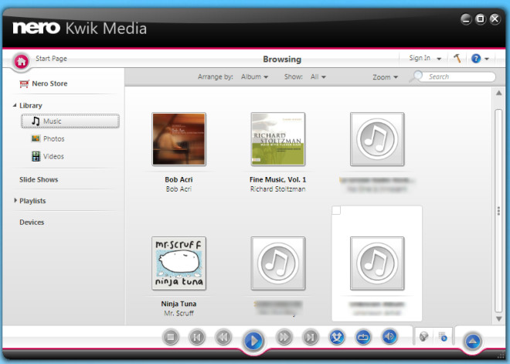Open the Fine Music, Vol. 1 album cover
510x364 pixels.
[278, 139]
